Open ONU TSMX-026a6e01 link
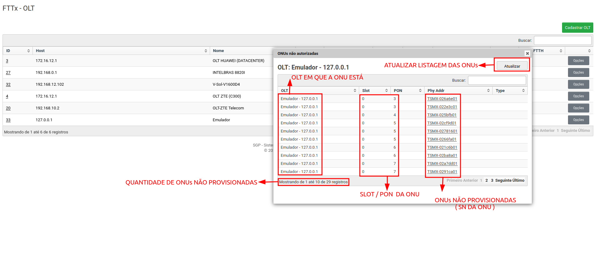 tap(442, 99)
